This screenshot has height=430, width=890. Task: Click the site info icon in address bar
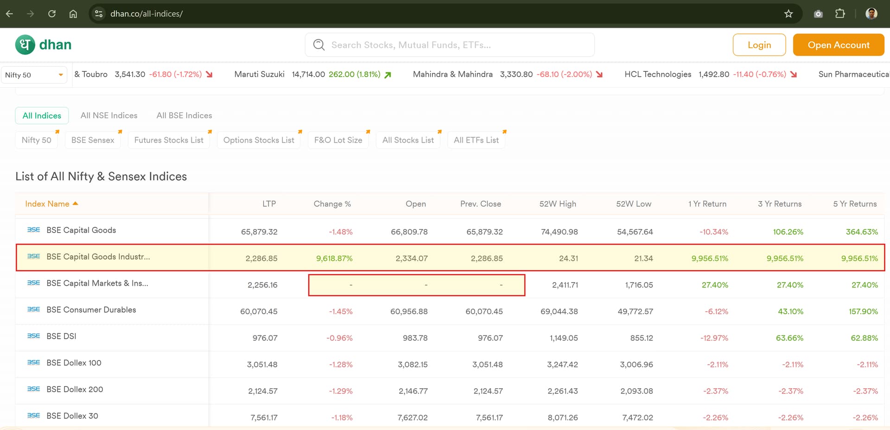[99, 14]
